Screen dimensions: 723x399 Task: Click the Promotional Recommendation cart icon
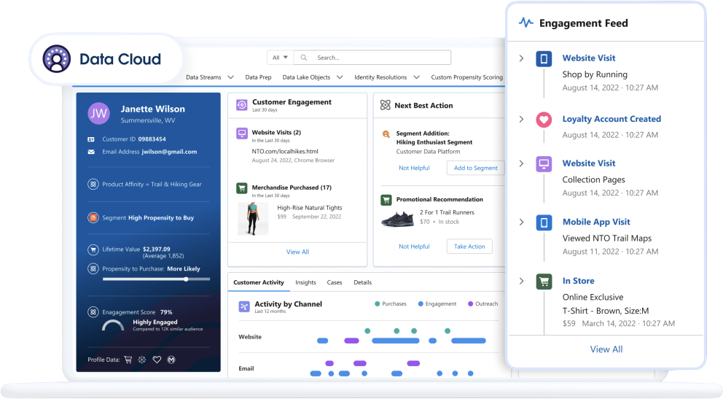coord(386,200)
